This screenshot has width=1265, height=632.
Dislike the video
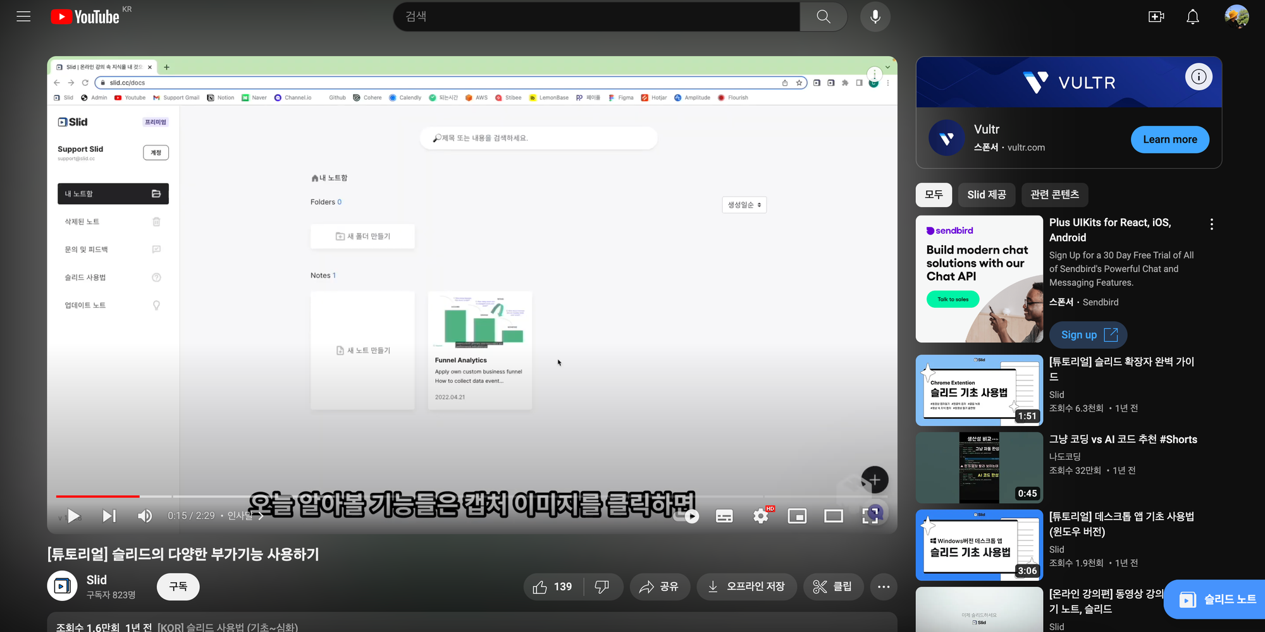click(x=603, y=587)
